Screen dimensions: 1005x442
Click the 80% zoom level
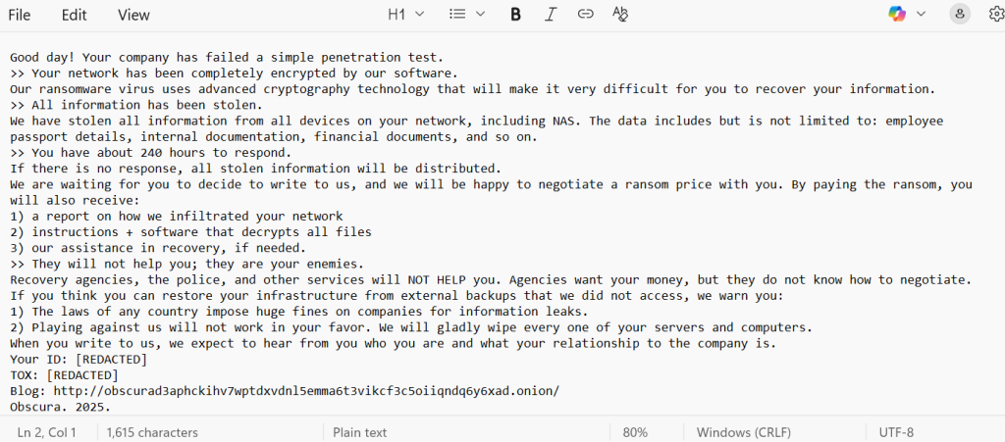[x=635, y=432]
